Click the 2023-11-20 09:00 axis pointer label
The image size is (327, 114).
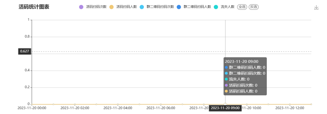tap(225, 108)
